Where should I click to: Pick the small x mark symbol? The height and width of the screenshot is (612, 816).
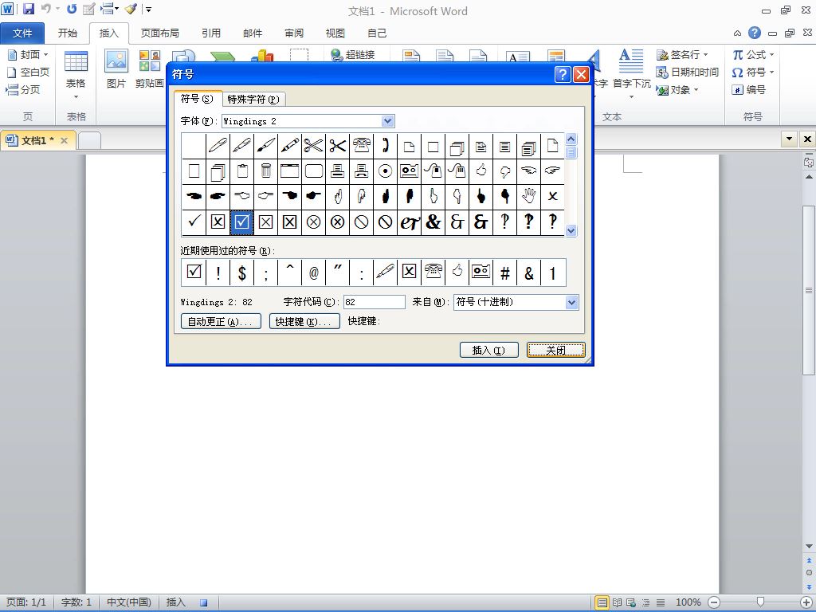coord(553,196)
